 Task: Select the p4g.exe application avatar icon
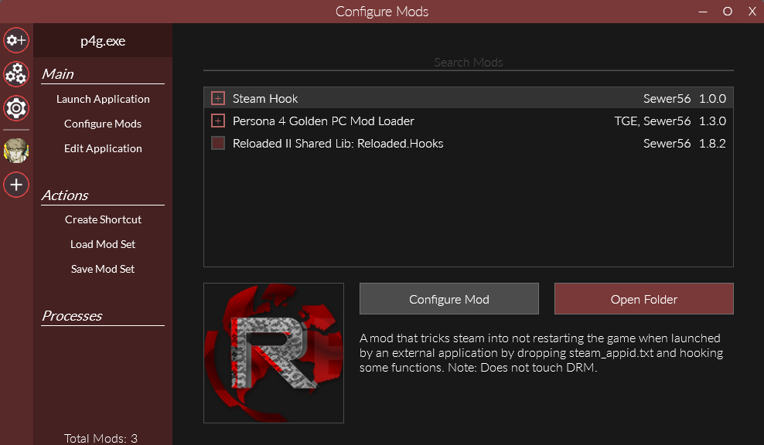click(x=15, y=150)
